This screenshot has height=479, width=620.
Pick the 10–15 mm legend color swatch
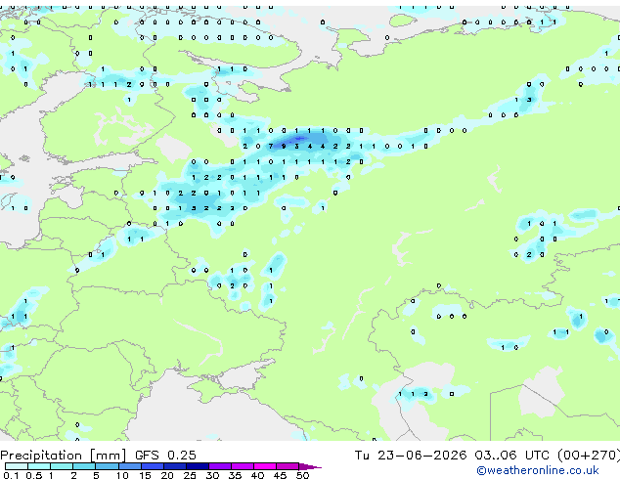click(130, 466)
